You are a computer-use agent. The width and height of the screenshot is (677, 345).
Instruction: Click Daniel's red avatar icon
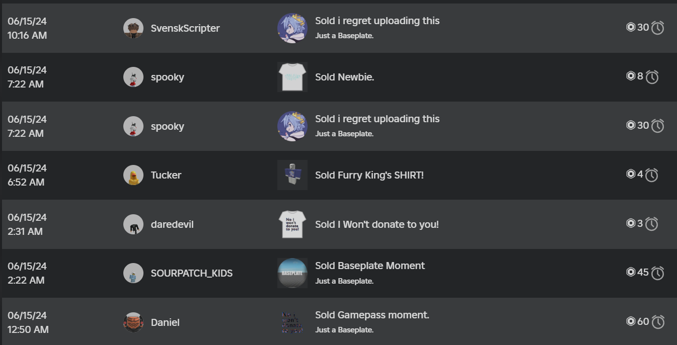(133, 322)
